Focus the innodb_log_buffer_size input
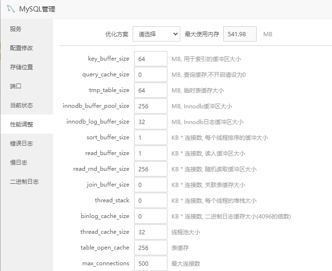Screen dimensions: 332x271 [x=151, y=122]
